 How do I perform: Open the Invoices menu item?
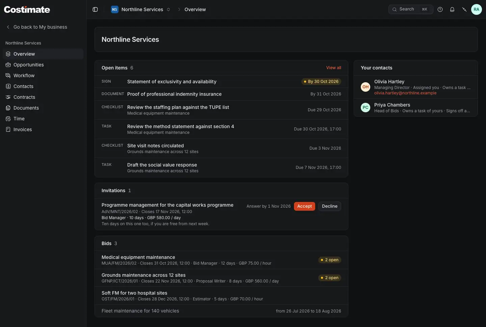[x=43, y=129]
